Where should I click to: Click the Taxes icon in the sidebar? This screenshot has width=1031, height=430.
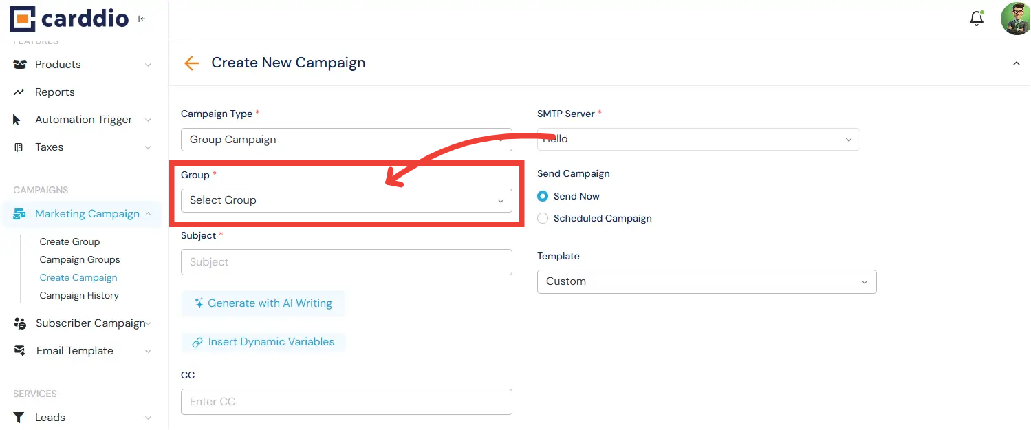point(19,147)
